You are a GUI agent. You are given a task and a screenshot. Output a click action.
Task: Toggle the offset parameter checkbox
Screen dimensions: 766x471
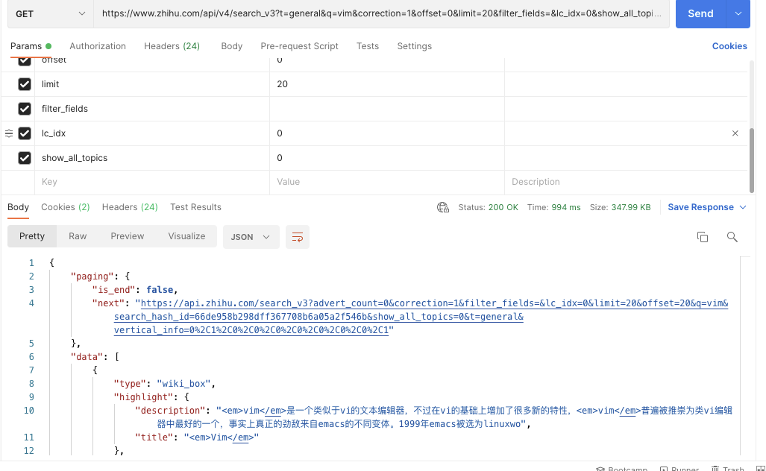[x=25, y=61]
